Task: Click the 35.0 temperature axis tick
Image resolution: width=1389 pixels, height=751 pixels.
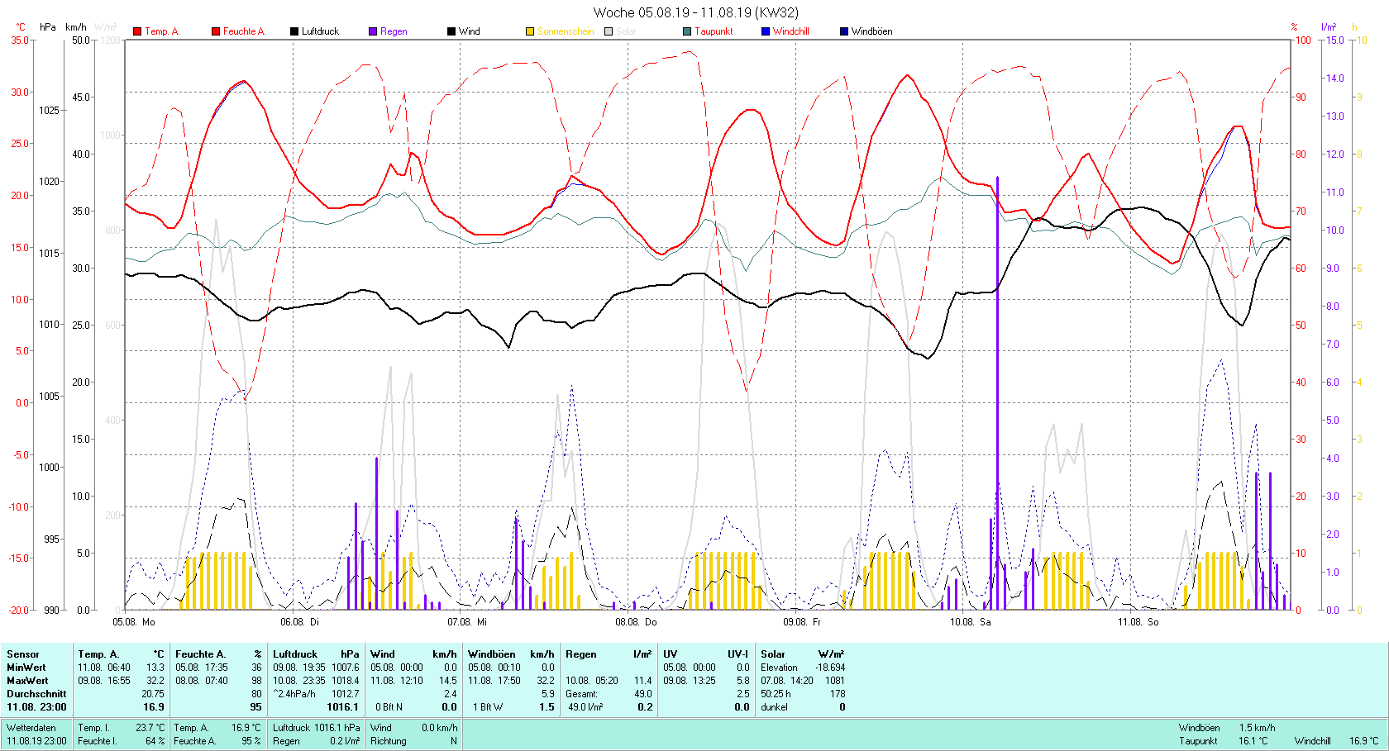Action: pyautogui.click(x=19, y=40)
